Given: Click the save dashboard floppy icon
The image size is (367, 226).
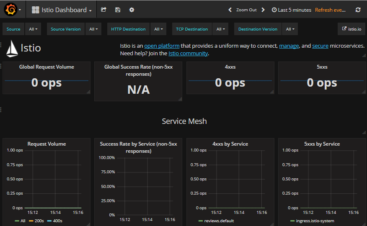Looking at the screenshot, I should click(x=118, y=10).
